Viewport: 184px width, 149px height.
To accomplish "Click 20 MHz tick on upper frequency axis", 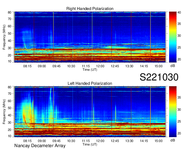I will pos(9,55).
